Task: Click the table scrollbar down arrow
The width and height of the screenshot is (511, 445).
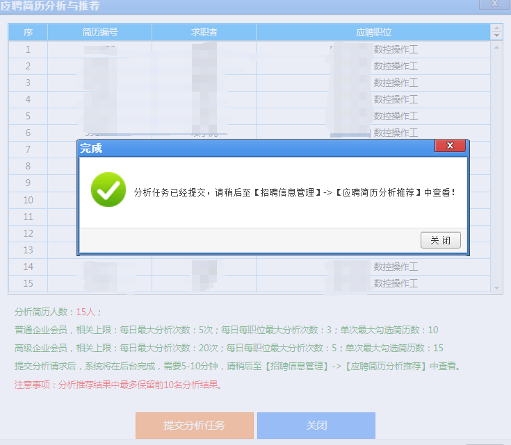Action: pos(496,287)
